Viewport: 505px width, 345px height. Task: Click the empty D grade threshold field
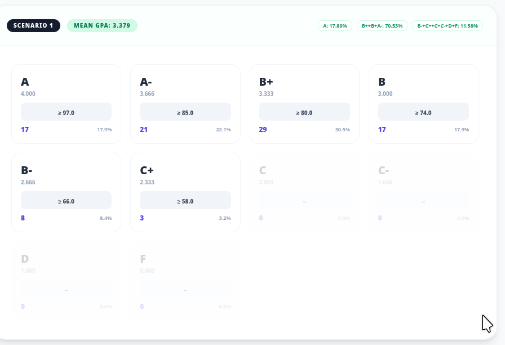66,289
